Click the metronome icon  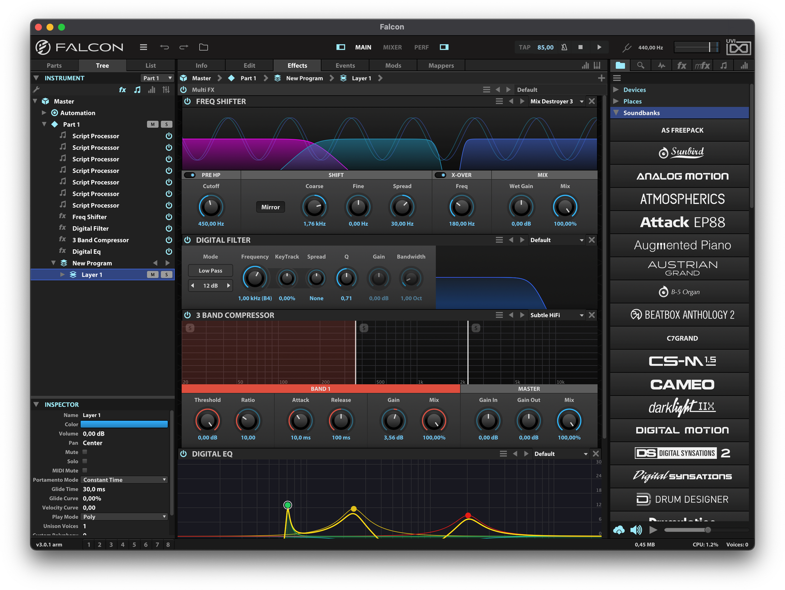(x=564, y=47)
